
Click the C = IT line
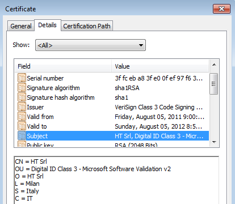coord(24,198)
